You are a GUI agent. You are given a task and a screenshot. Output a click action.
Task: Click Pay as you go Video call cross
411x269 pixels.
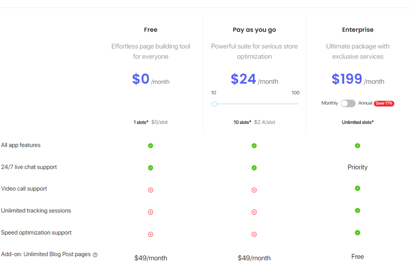coord(254,190)
